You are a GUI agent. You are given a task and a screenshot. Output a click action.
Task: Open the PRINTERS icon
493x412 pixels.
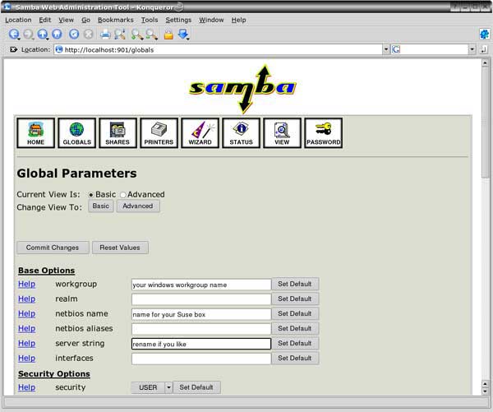point(159,133)
